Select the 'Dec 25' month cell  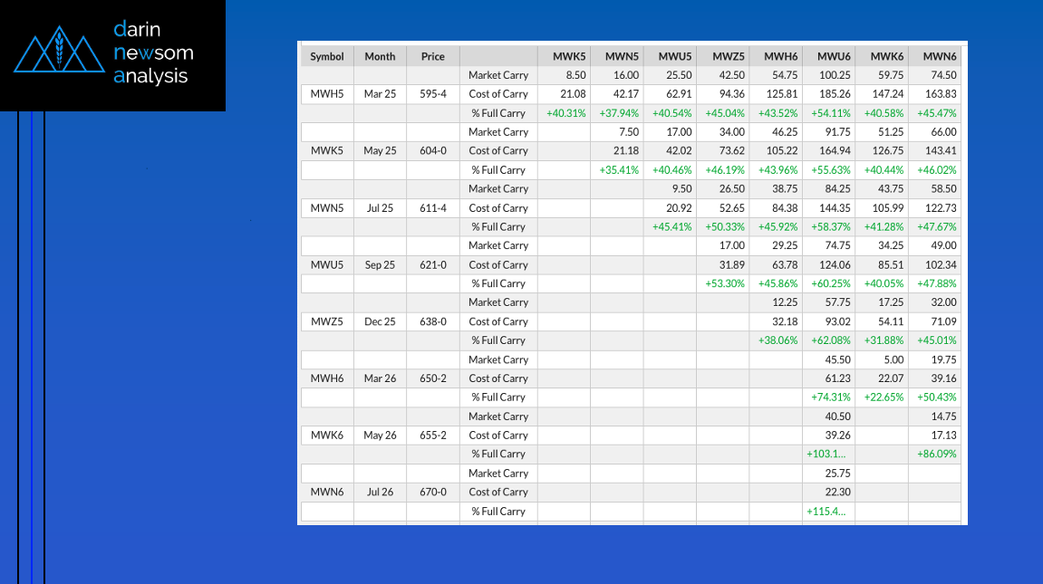[380, 321]
